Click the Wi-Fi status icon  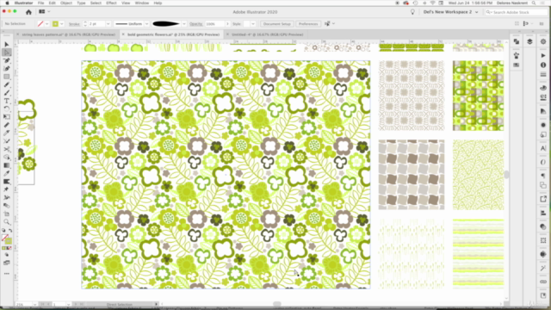click(x=432, y=3)
